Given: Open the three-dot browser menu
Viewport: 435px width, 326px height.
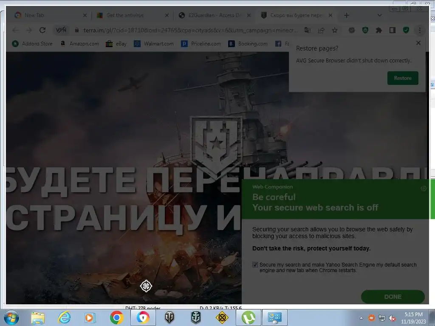Looking at the screenshot, I should click(420, 30).
